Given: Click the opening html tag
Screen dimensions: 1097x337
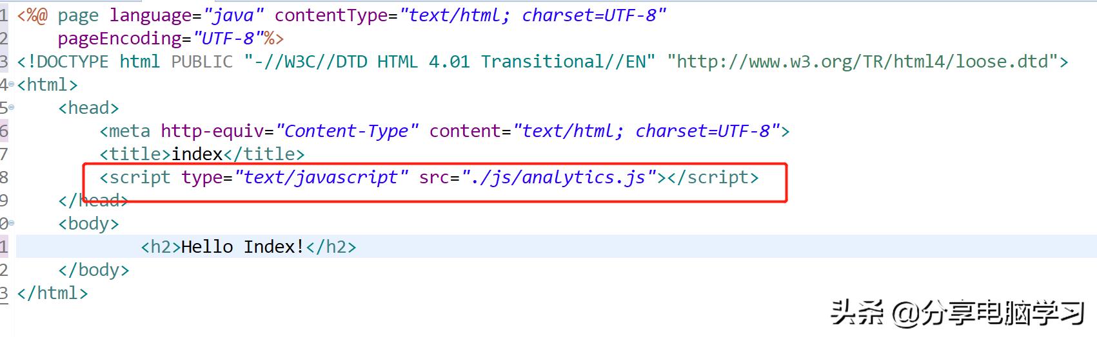Looking at the screenshot, I should coord(47,85).
